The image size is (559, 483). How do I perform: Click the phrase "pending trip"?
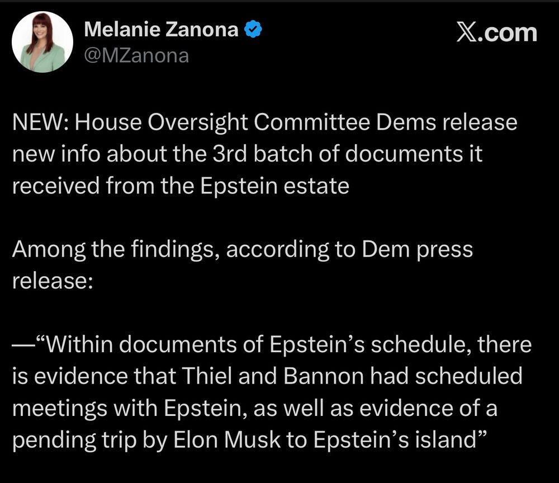pyautogui.click(x=69, y=439)
